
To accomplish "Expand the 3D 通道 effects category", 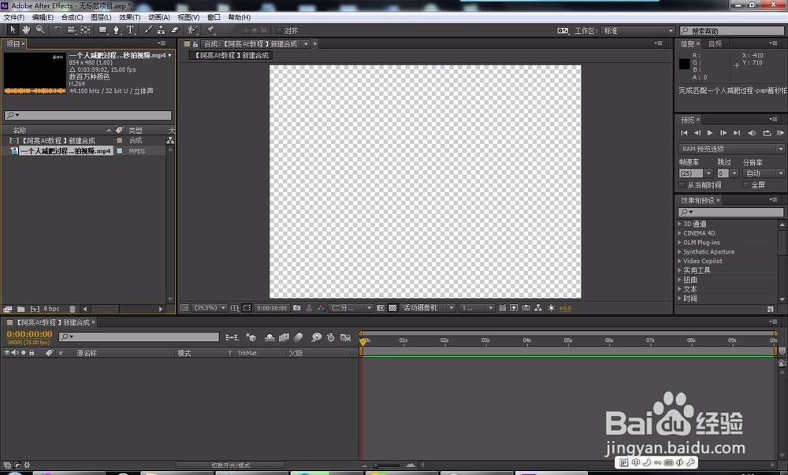I will (680, 224).
